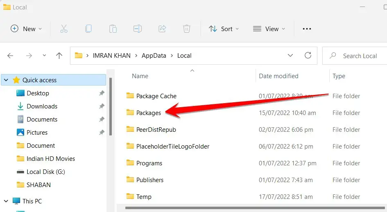Open Downloads in navigation pane
The width and height of the screenshot is (387, 212).
point(42,106)
